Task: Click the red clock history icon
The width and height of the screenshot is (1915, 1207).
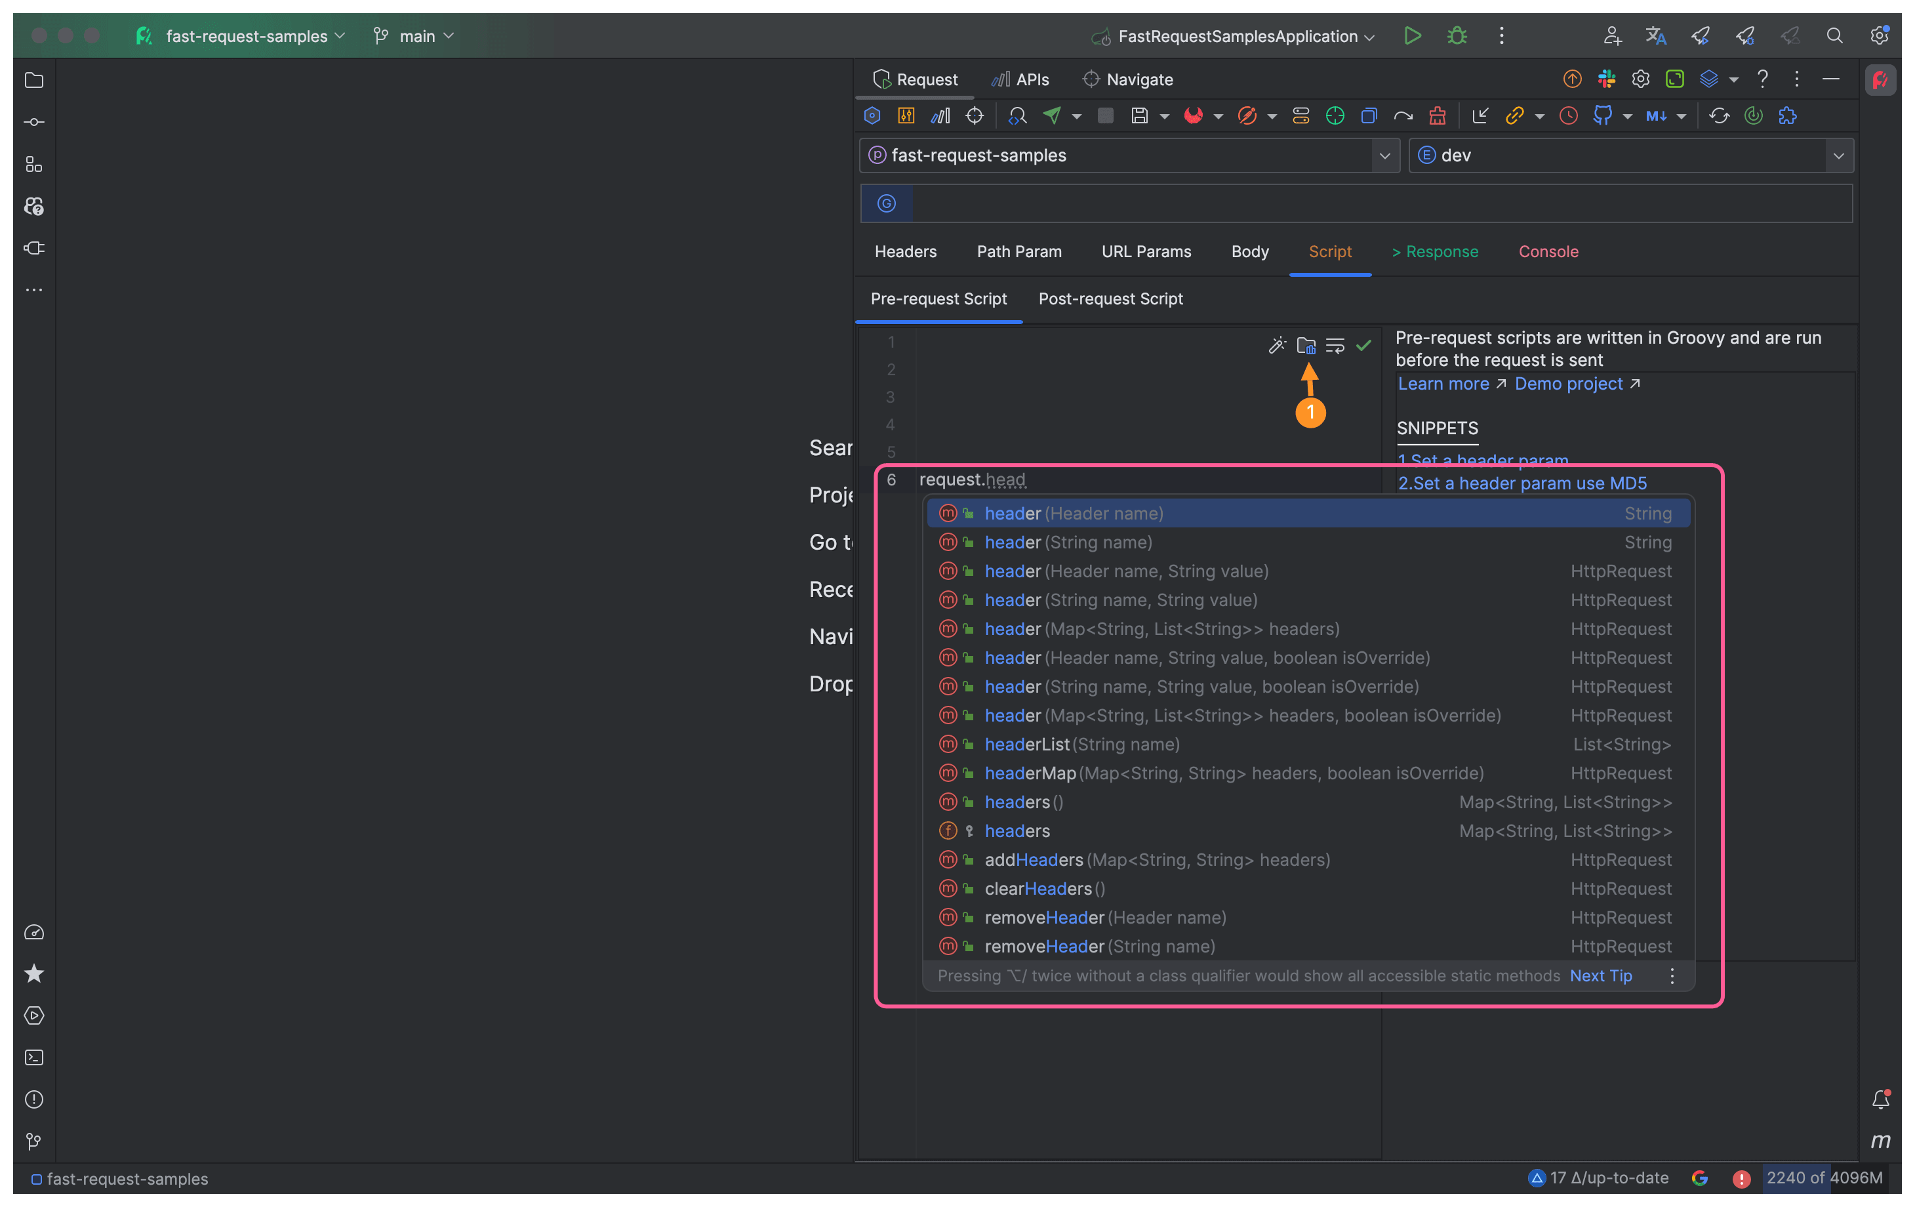Action: (1568, 116)
